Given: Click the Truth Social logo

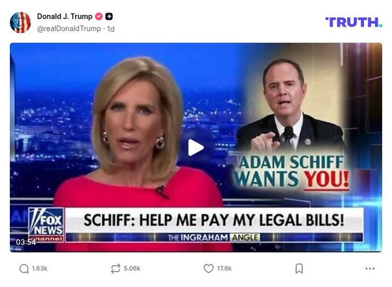Looking at the screenshot, I should click(x=354, y=22).
